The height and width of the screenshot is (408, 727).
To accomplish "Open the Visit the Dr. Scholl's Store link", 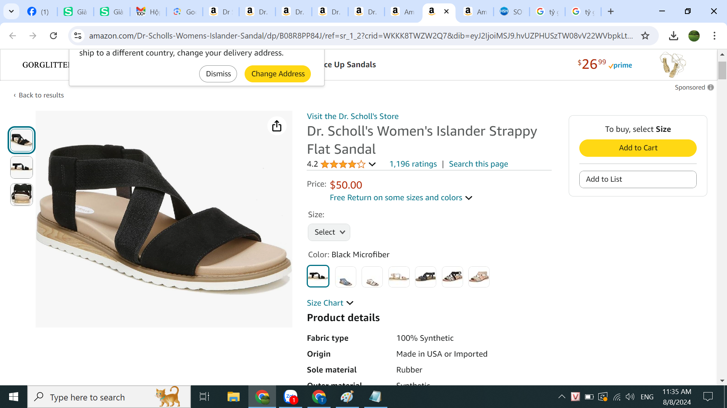I will pos(353,116).
